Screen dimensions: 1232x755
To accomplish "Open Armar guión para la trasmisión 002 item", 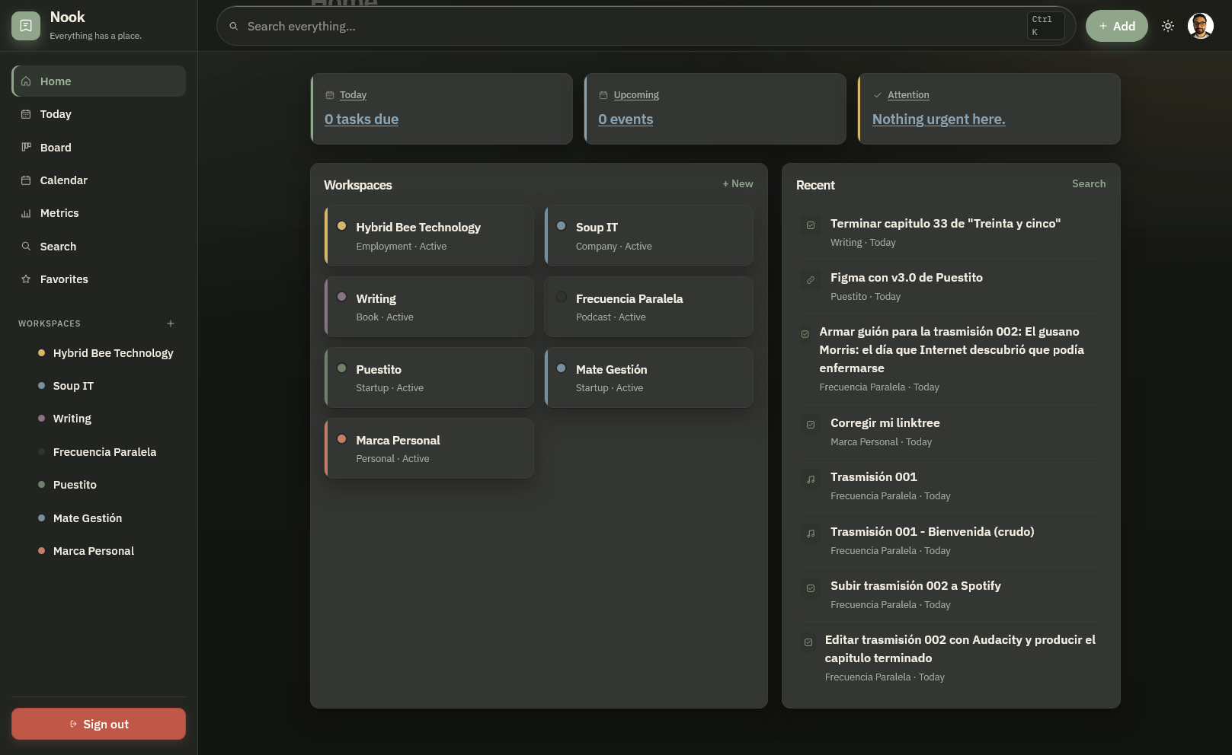I will [x=951, y=358].
